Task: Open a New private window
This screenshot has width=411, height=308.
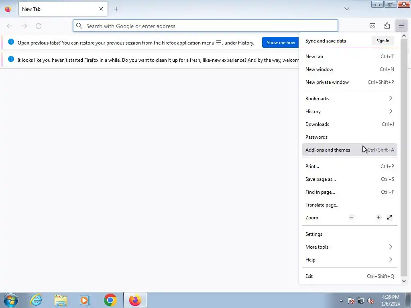Action: pyautogui.click(x=350, y=82)
